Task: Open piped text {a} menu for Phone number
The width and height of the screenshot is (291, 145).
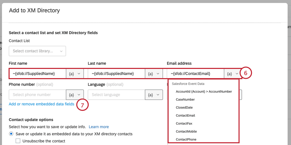Action: 75,95
